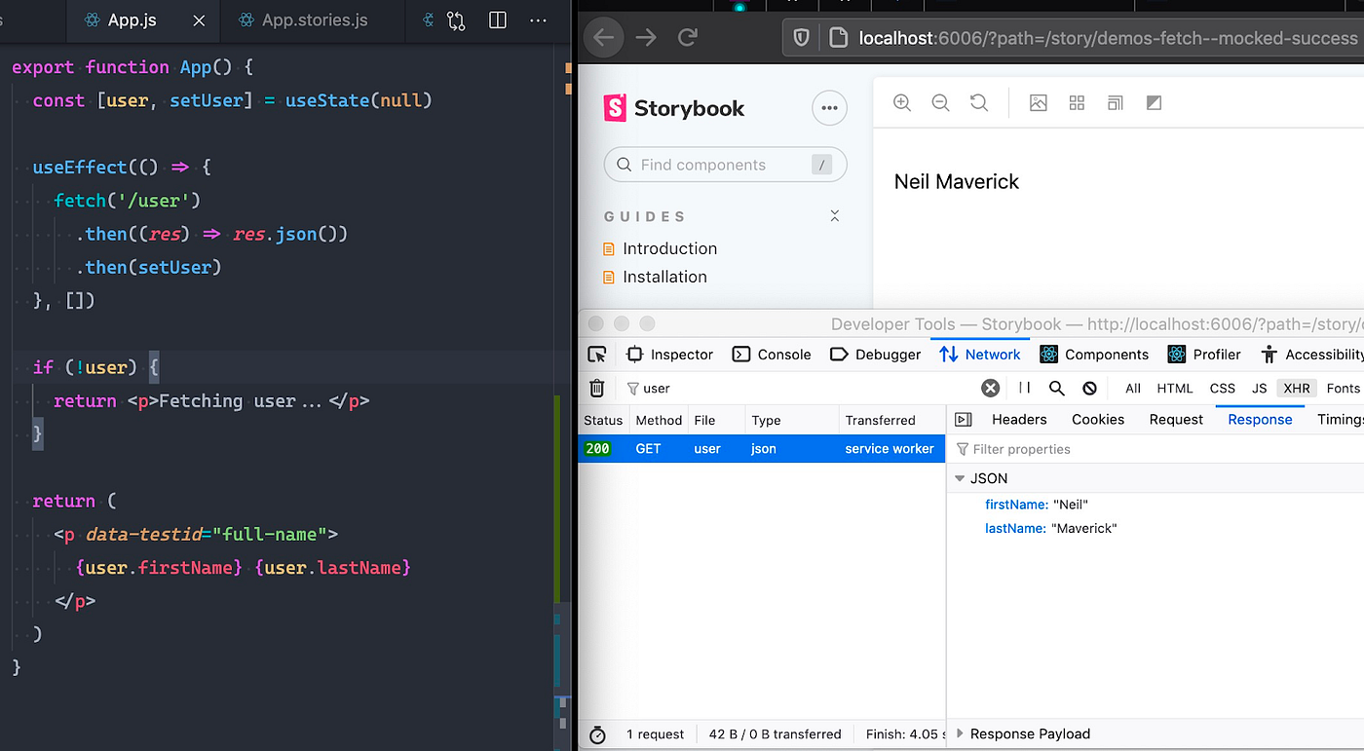Viewport: 1364px width, 751px height.
Task: Pick an element with DevTools selector icon
Action: coord(597,355)
